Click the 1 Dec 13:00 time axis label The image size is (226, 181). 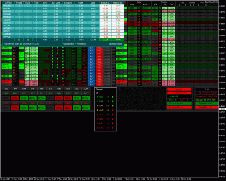point(95,179)
